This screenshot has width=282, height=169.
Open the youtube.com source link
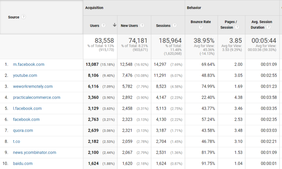coord(25,75)
